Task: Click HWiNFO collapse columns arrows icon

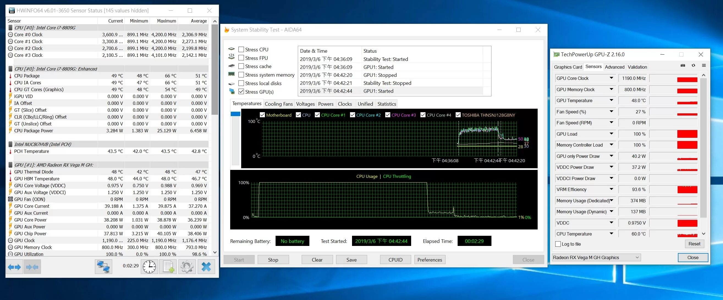Action: click(x=32, y=267)
